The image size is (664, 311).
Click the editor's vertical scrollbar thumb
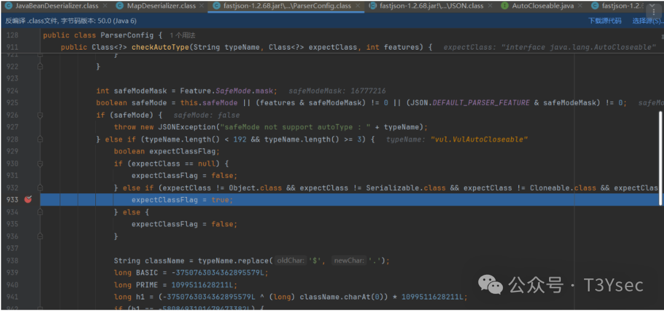point(661,158)
